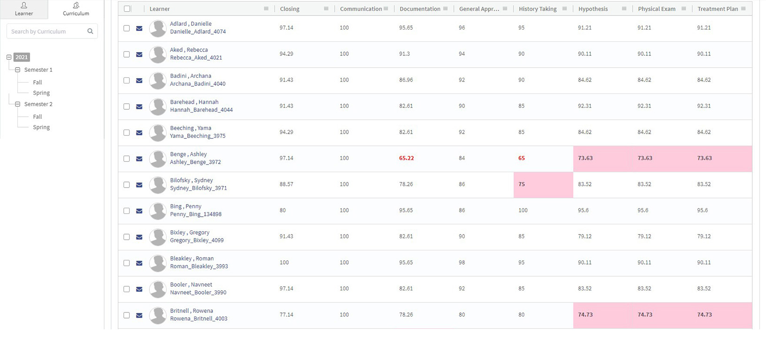766x349 pixels.
Task: Click the pink highlighted History Taking score 75
Action: coord(522,184)
